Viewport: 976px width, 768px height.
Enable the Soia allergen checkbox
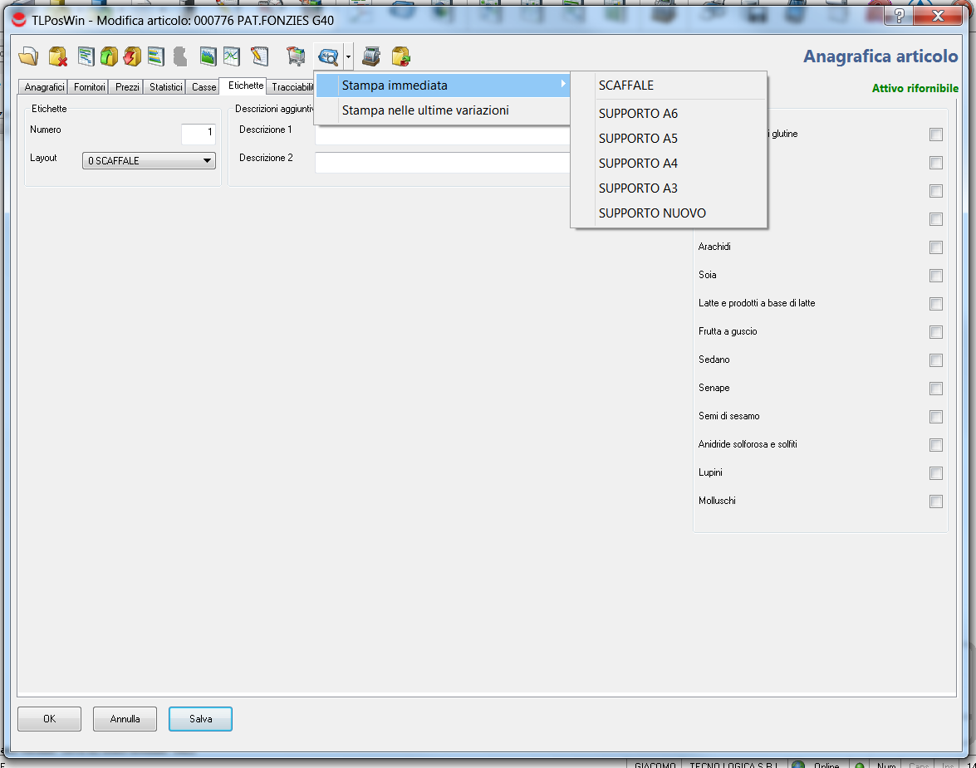(x=936, y=276)
